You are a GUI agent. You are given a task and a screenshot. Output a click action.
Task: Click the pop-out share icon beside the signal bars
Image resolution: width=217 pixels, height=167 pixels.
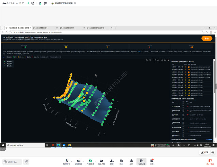click(33, 3)
